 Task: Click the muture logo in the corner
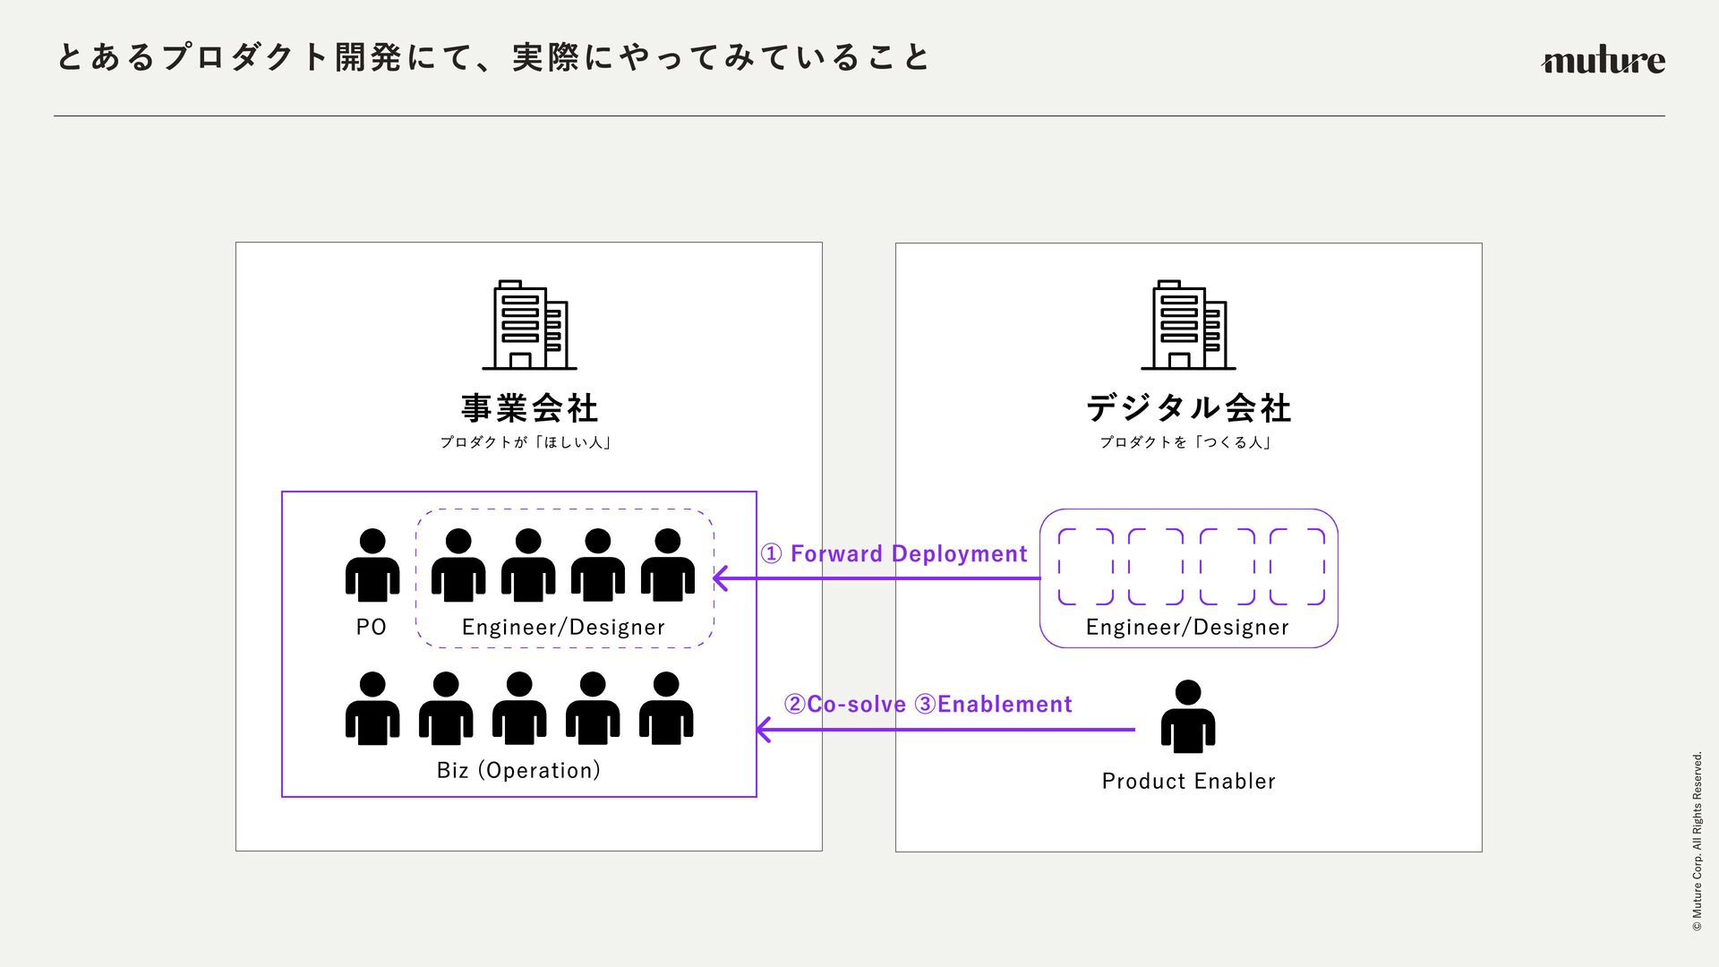point(1603,60)
